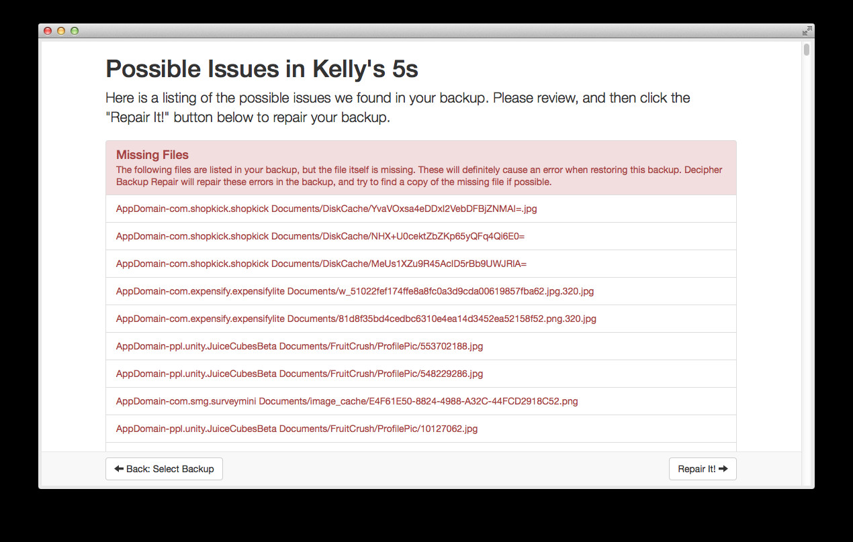This screenshot has height=542, width=853.
Task: Go back via Back: Select Backup button
Action: [164, 469]
